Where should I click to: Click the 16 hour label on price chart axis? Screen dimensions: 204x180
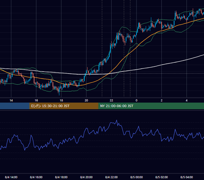36,100
